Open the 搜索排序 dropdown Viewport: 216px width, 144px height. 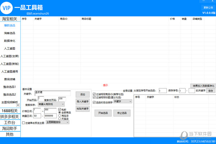coord(51,104)
